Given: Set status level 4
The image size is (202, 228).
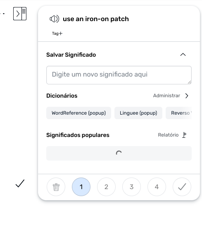Looking at the screenshot, I should tap(157, 187).
